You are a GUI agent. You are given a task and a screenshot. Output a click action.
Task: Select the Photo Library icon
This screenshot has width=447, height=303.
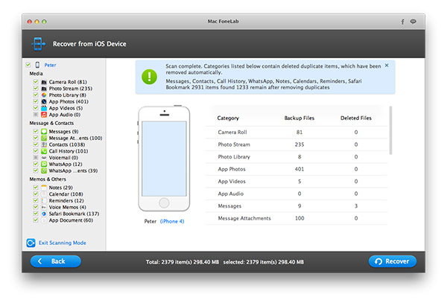[44, 95]
